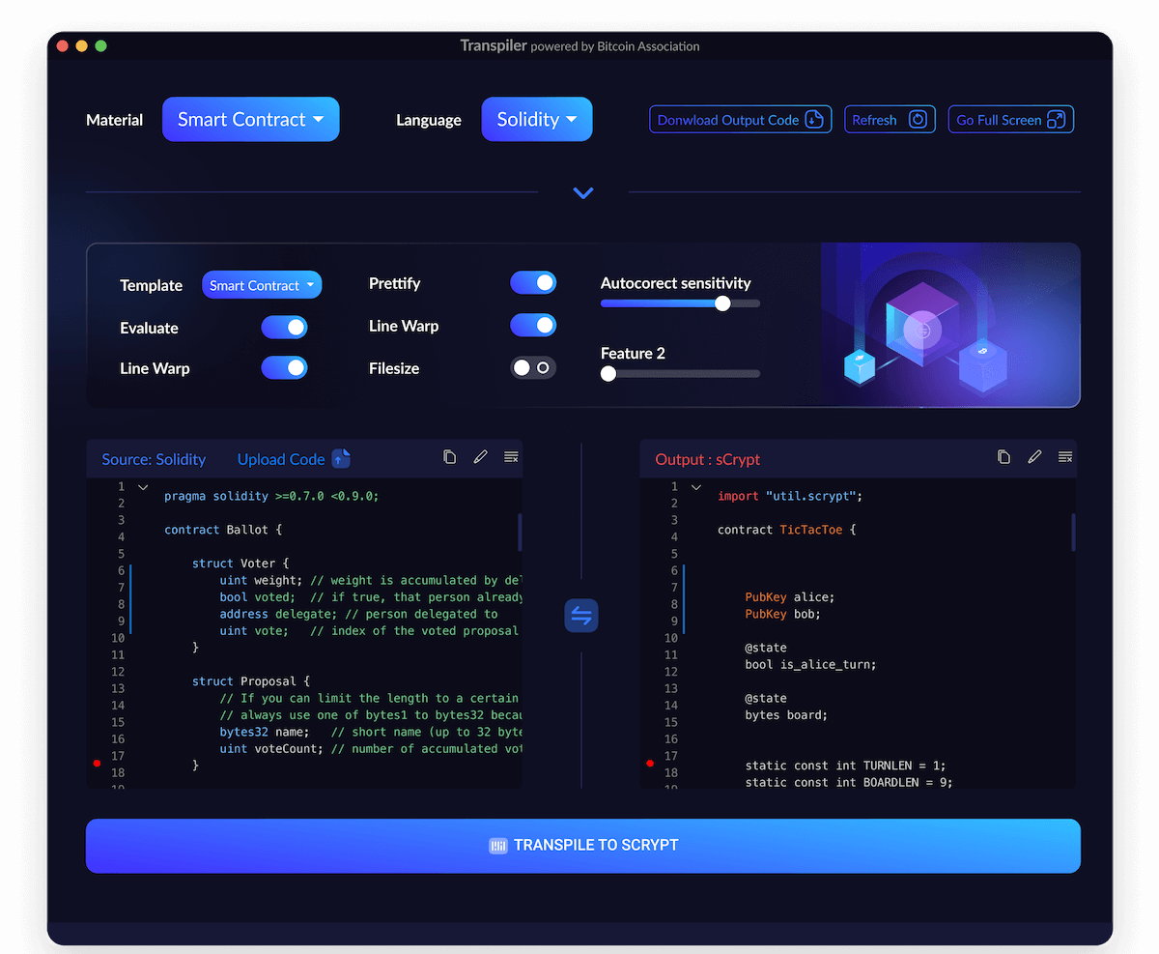The image size is (1159, 954).
Task: Swap source and output with arrows icon
Action: [x=581, y=616]
